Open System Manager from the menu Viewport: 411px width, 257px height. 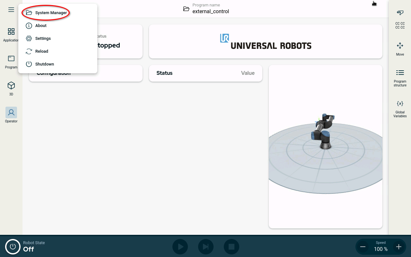pos(58,13)
